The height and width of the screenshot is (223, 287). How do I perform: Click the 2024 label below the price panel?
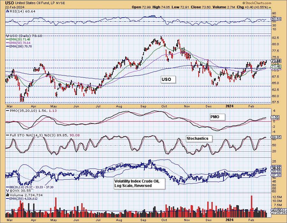pyautogui.click(x=229, y=106)
